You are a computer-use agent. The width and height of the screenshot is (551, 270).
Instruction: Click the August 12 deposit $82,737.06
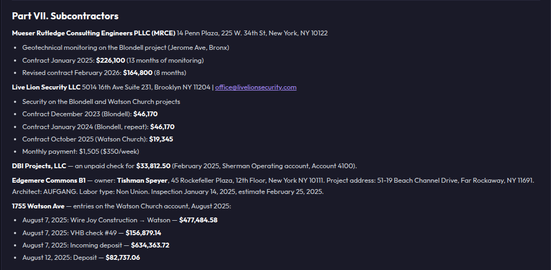click(x=122, y=258)
